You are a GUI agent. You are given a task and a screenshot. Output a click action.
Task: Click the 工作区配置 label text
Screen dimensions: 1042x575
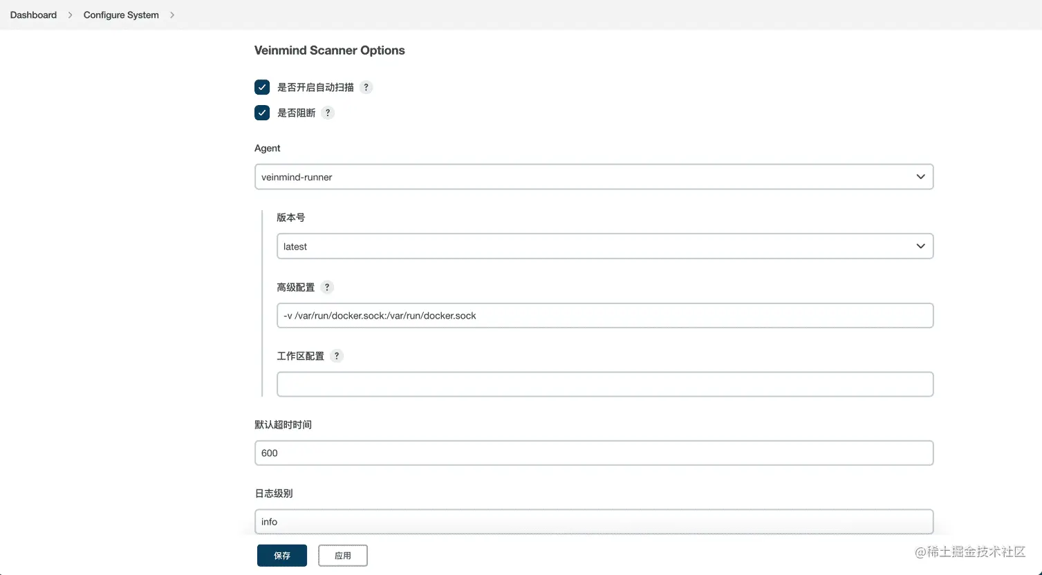pos(300,356)
